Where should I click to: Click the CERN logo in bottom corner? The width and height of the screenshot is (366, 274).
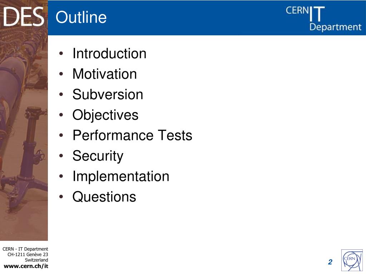352,260
